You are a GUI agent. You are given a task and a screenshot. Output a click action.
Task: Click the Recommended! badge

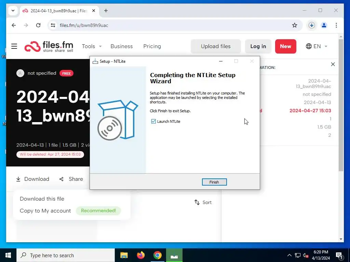click(98, 210)
